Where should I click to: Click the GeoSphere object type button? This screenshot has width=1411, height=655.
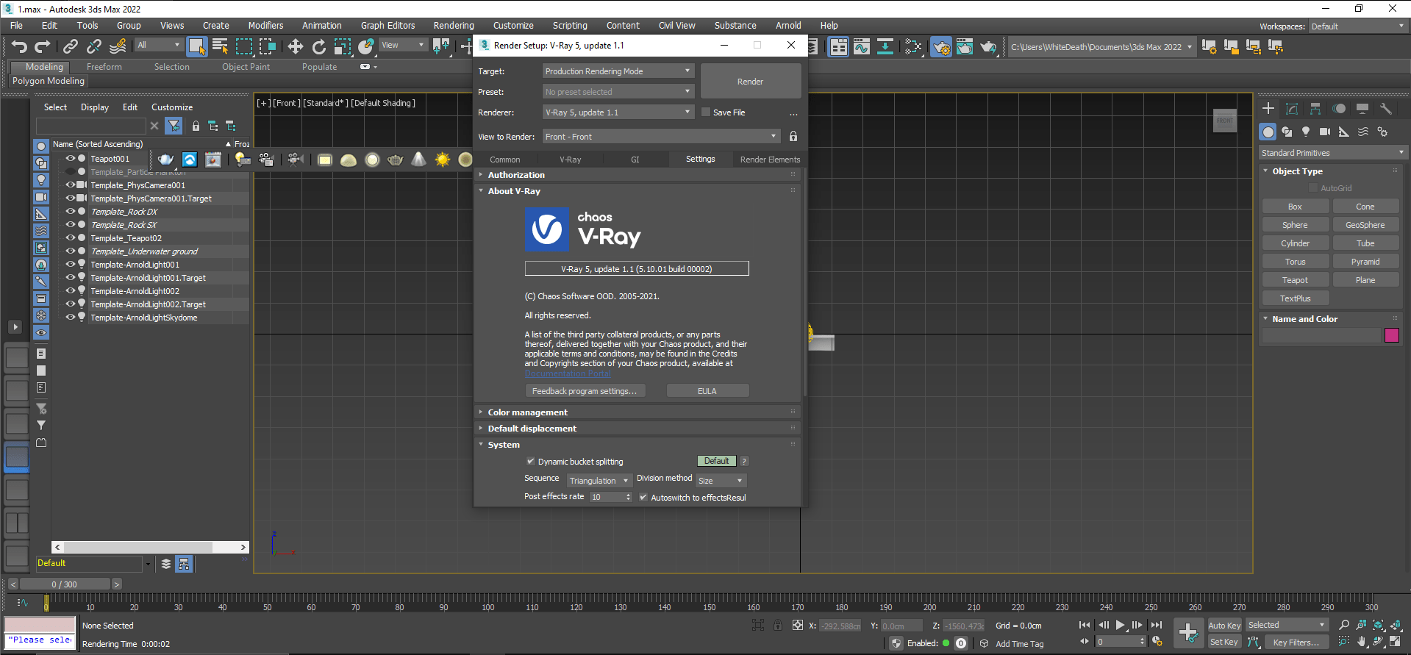tap(1365, 225)
